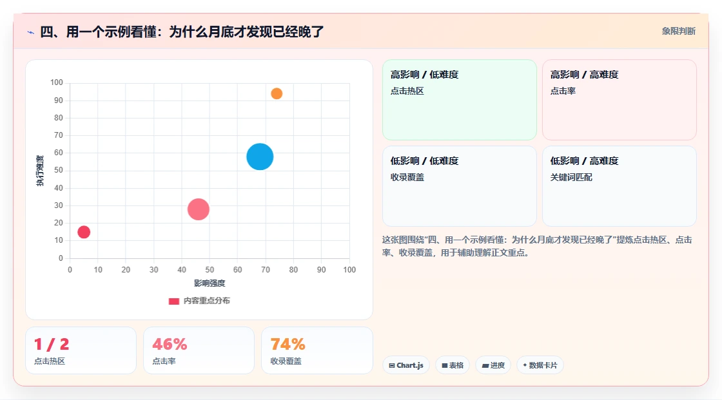The height and width of the screenshot is (400, 722).
Task: Click the square icon in 表格 chip
Action: point(445,365)
